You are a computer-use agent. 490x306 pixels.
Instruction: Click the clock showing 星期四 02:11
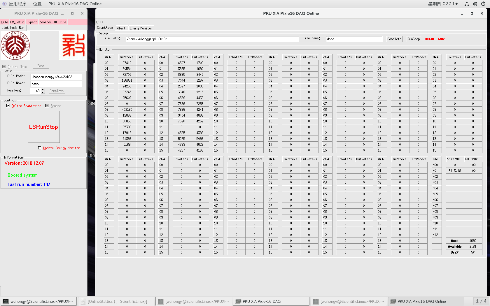click(x=443, y=4)
